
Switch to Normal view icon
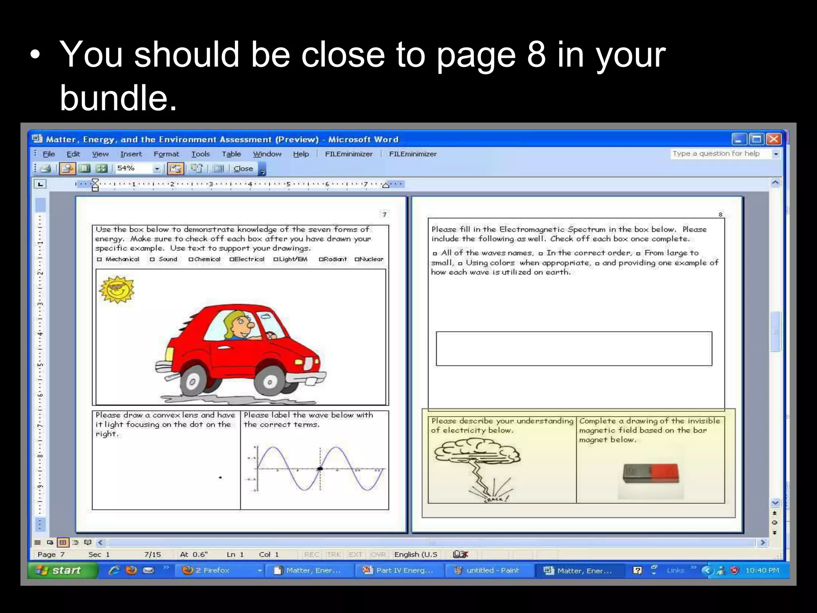(37, 542)
